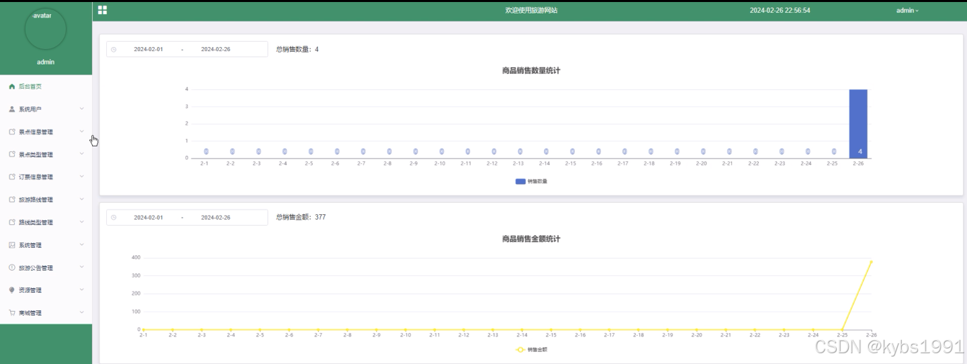This screenshot has width=967, height=364.
Task: Click the icon beside 景点信息管理
Action: pos(12,132)
